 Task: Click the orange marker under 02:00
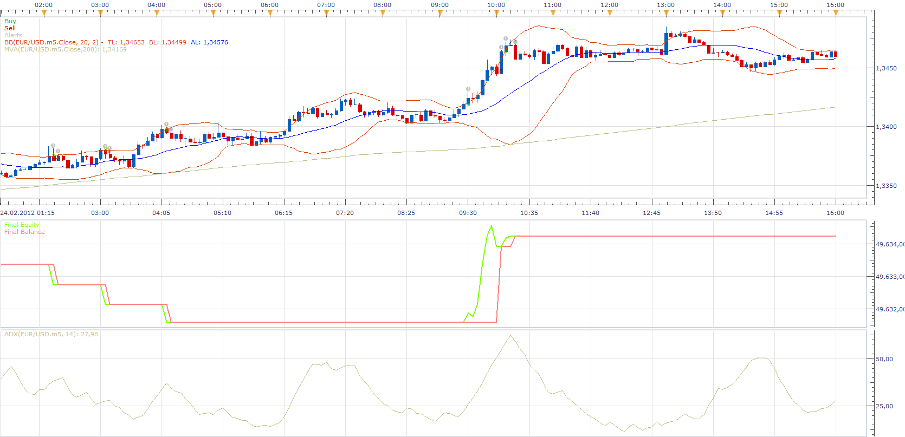[44, 14]
